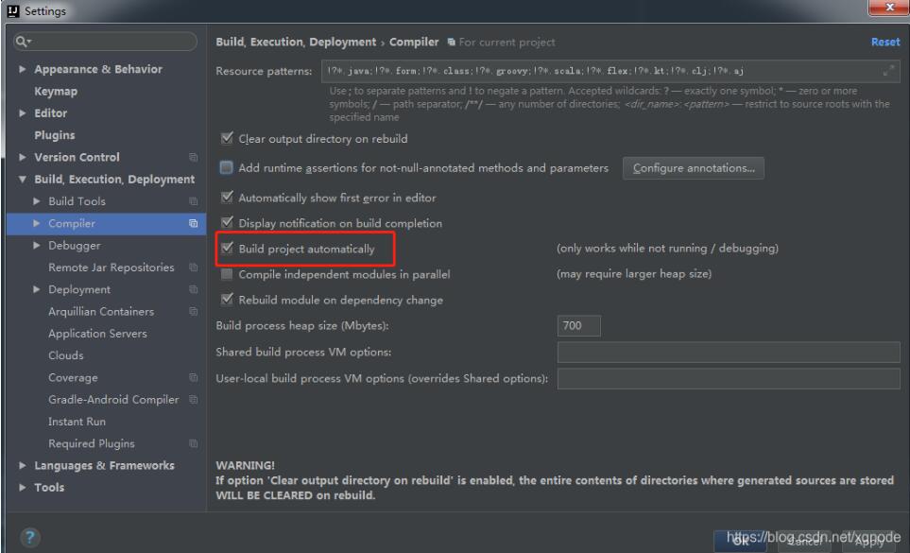Click 'For current project' icon in header
This screenshot has height=553, width=910.
click(x=452, y=42)
